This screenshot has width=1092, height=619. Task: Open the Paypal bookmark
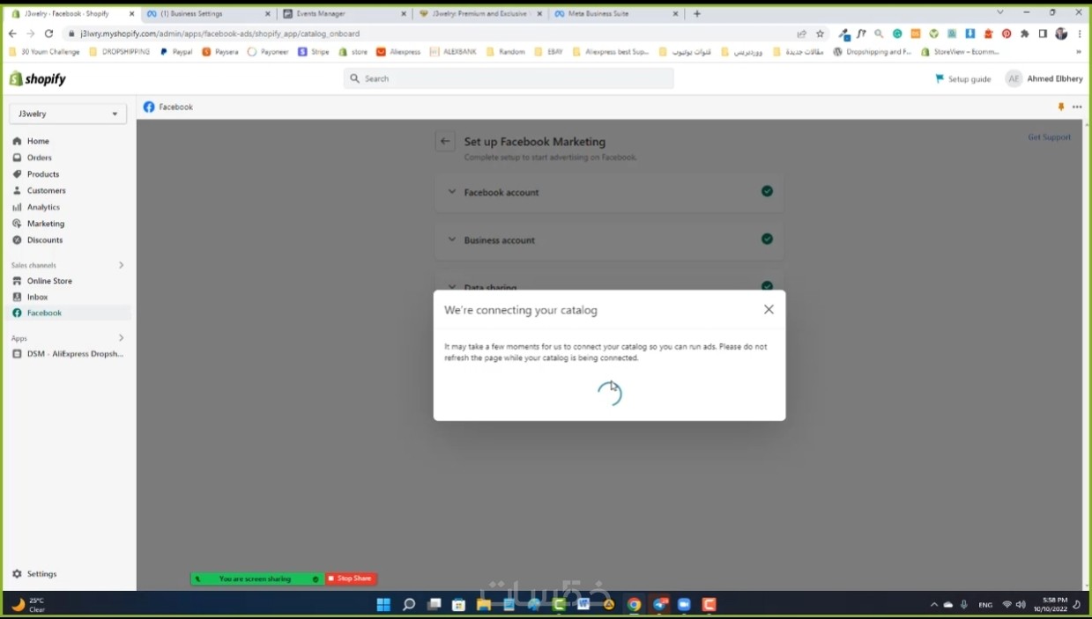pos(176,52)
